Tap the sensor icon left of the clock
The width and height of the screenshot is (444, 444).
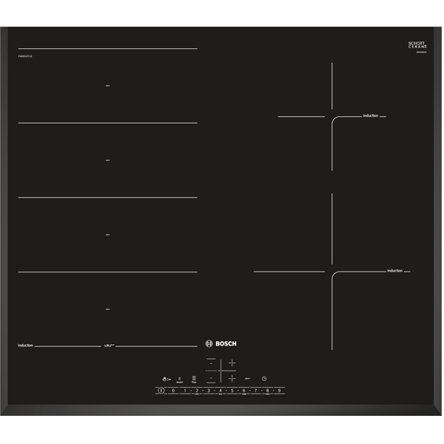point(248,378)
